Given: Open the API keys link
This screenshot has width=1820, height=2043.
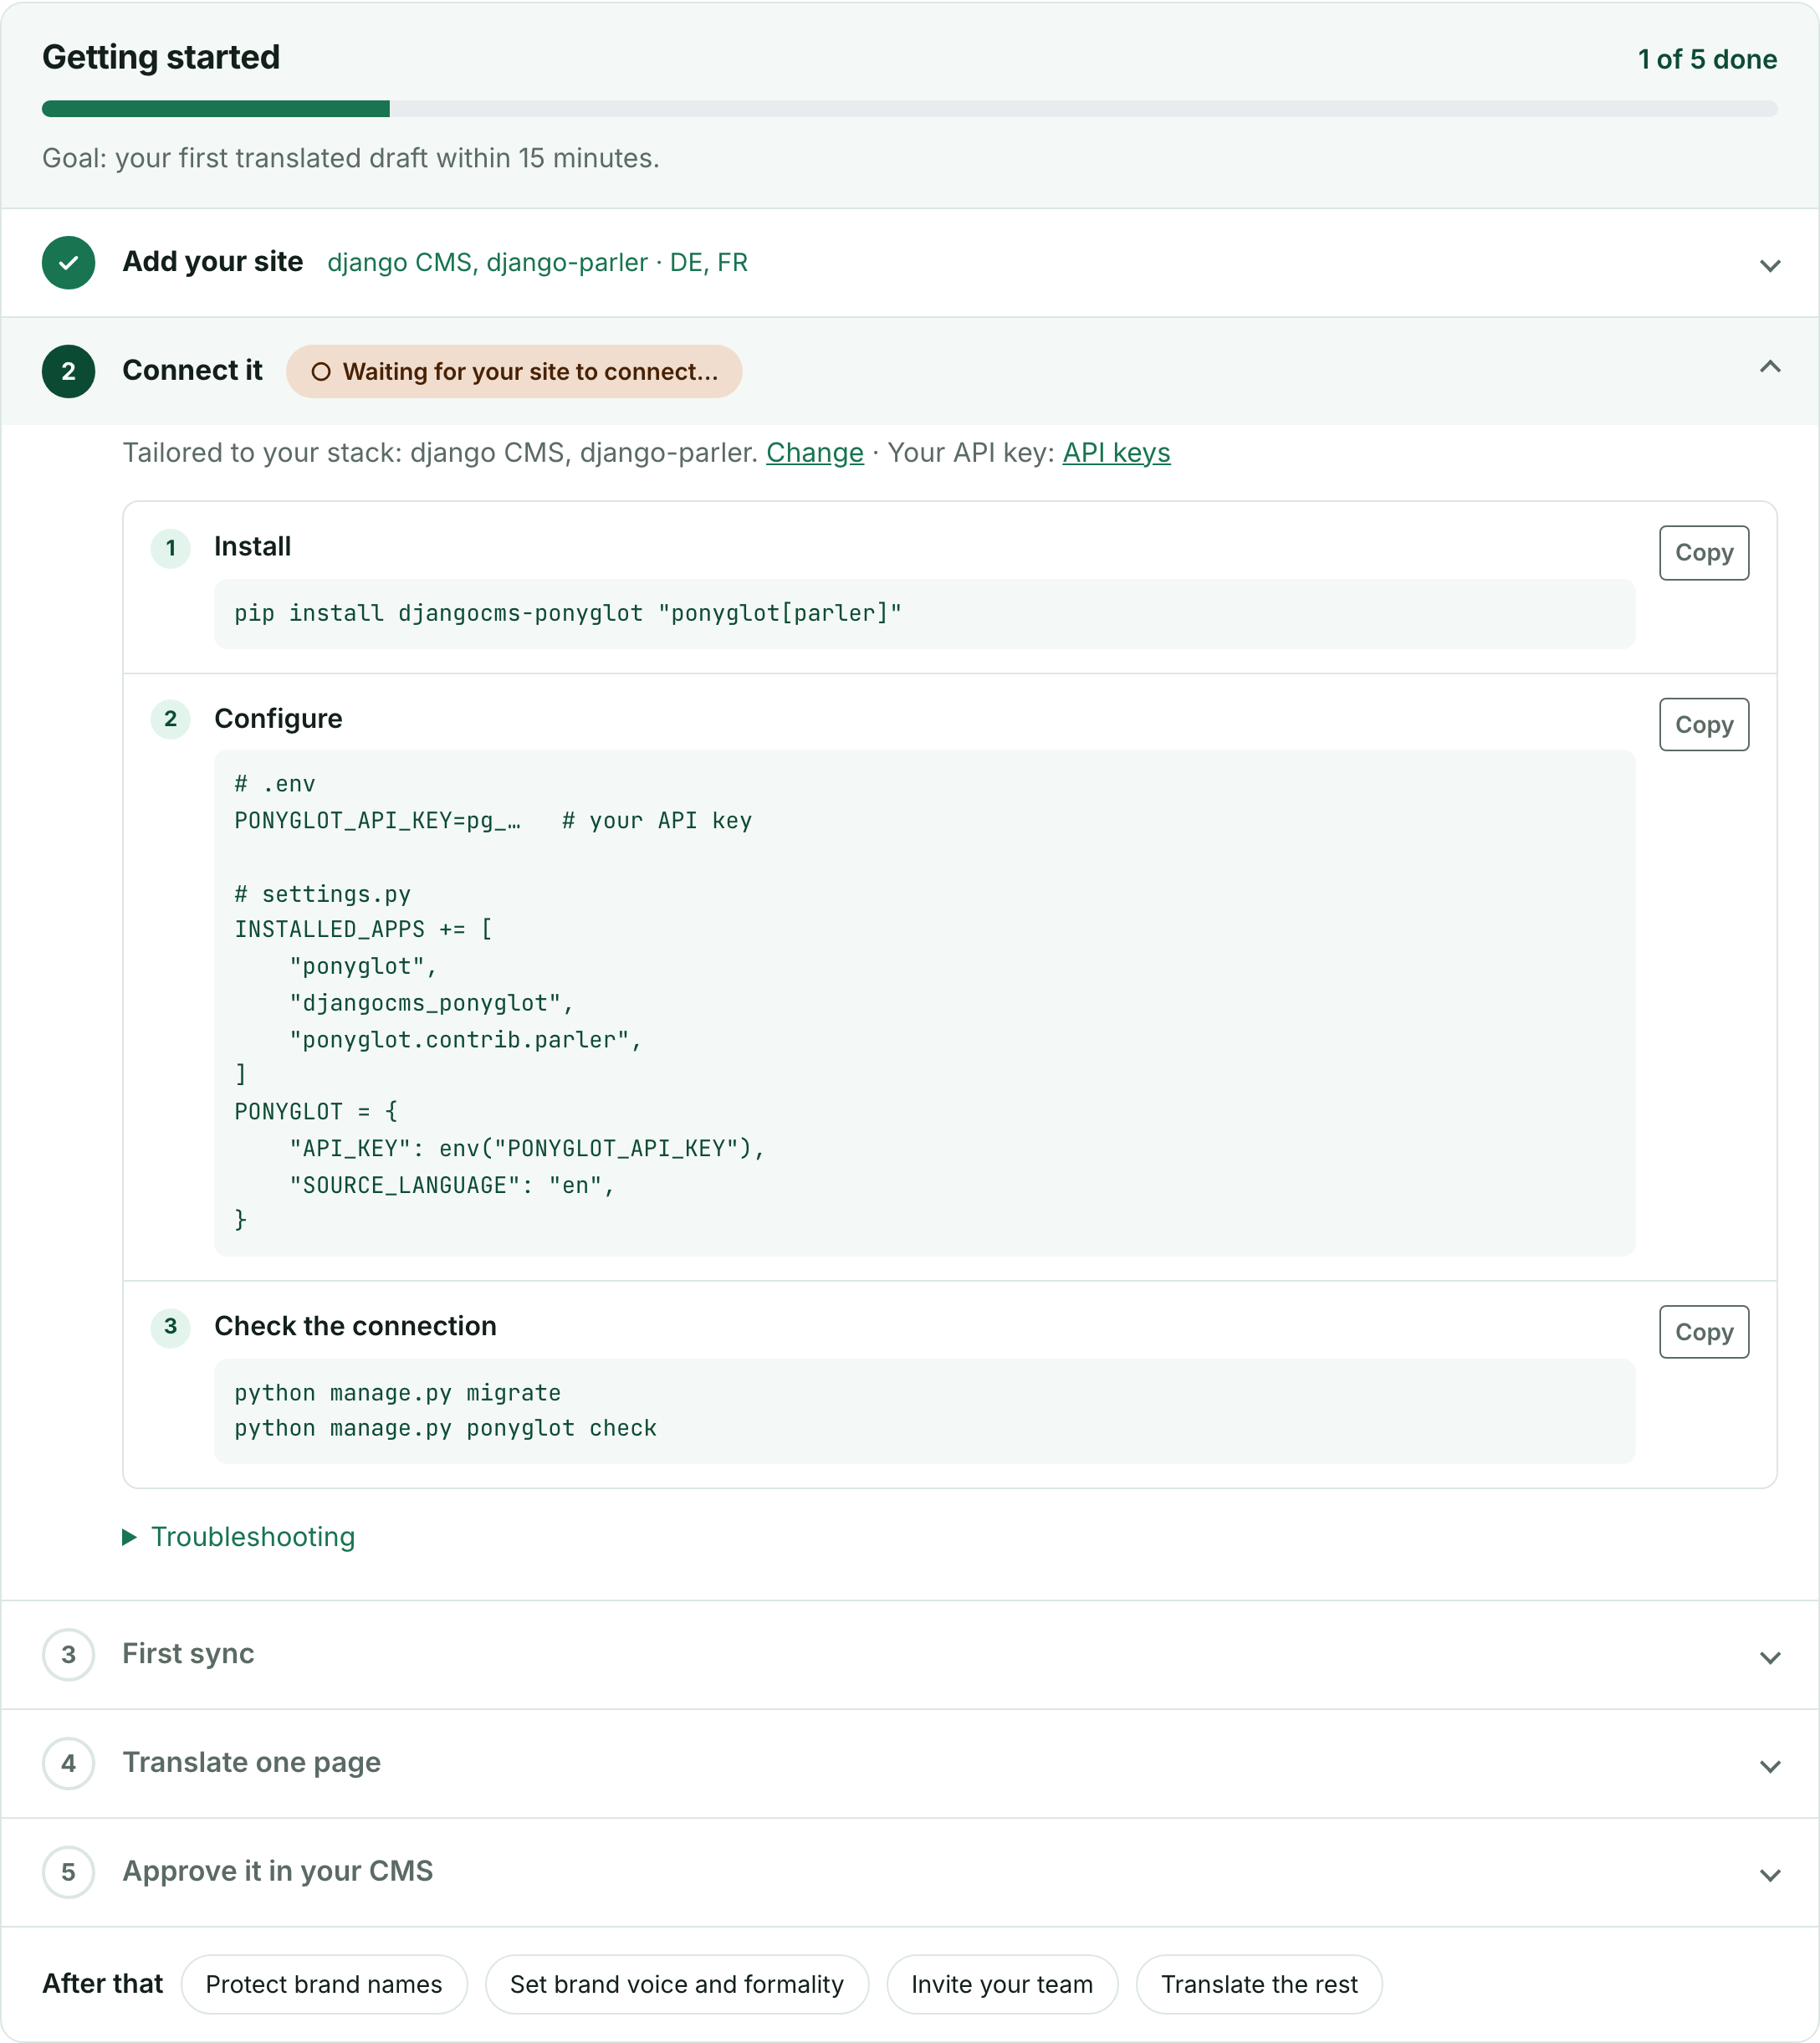Looking at the screenshot, I should click(1116, 453).
